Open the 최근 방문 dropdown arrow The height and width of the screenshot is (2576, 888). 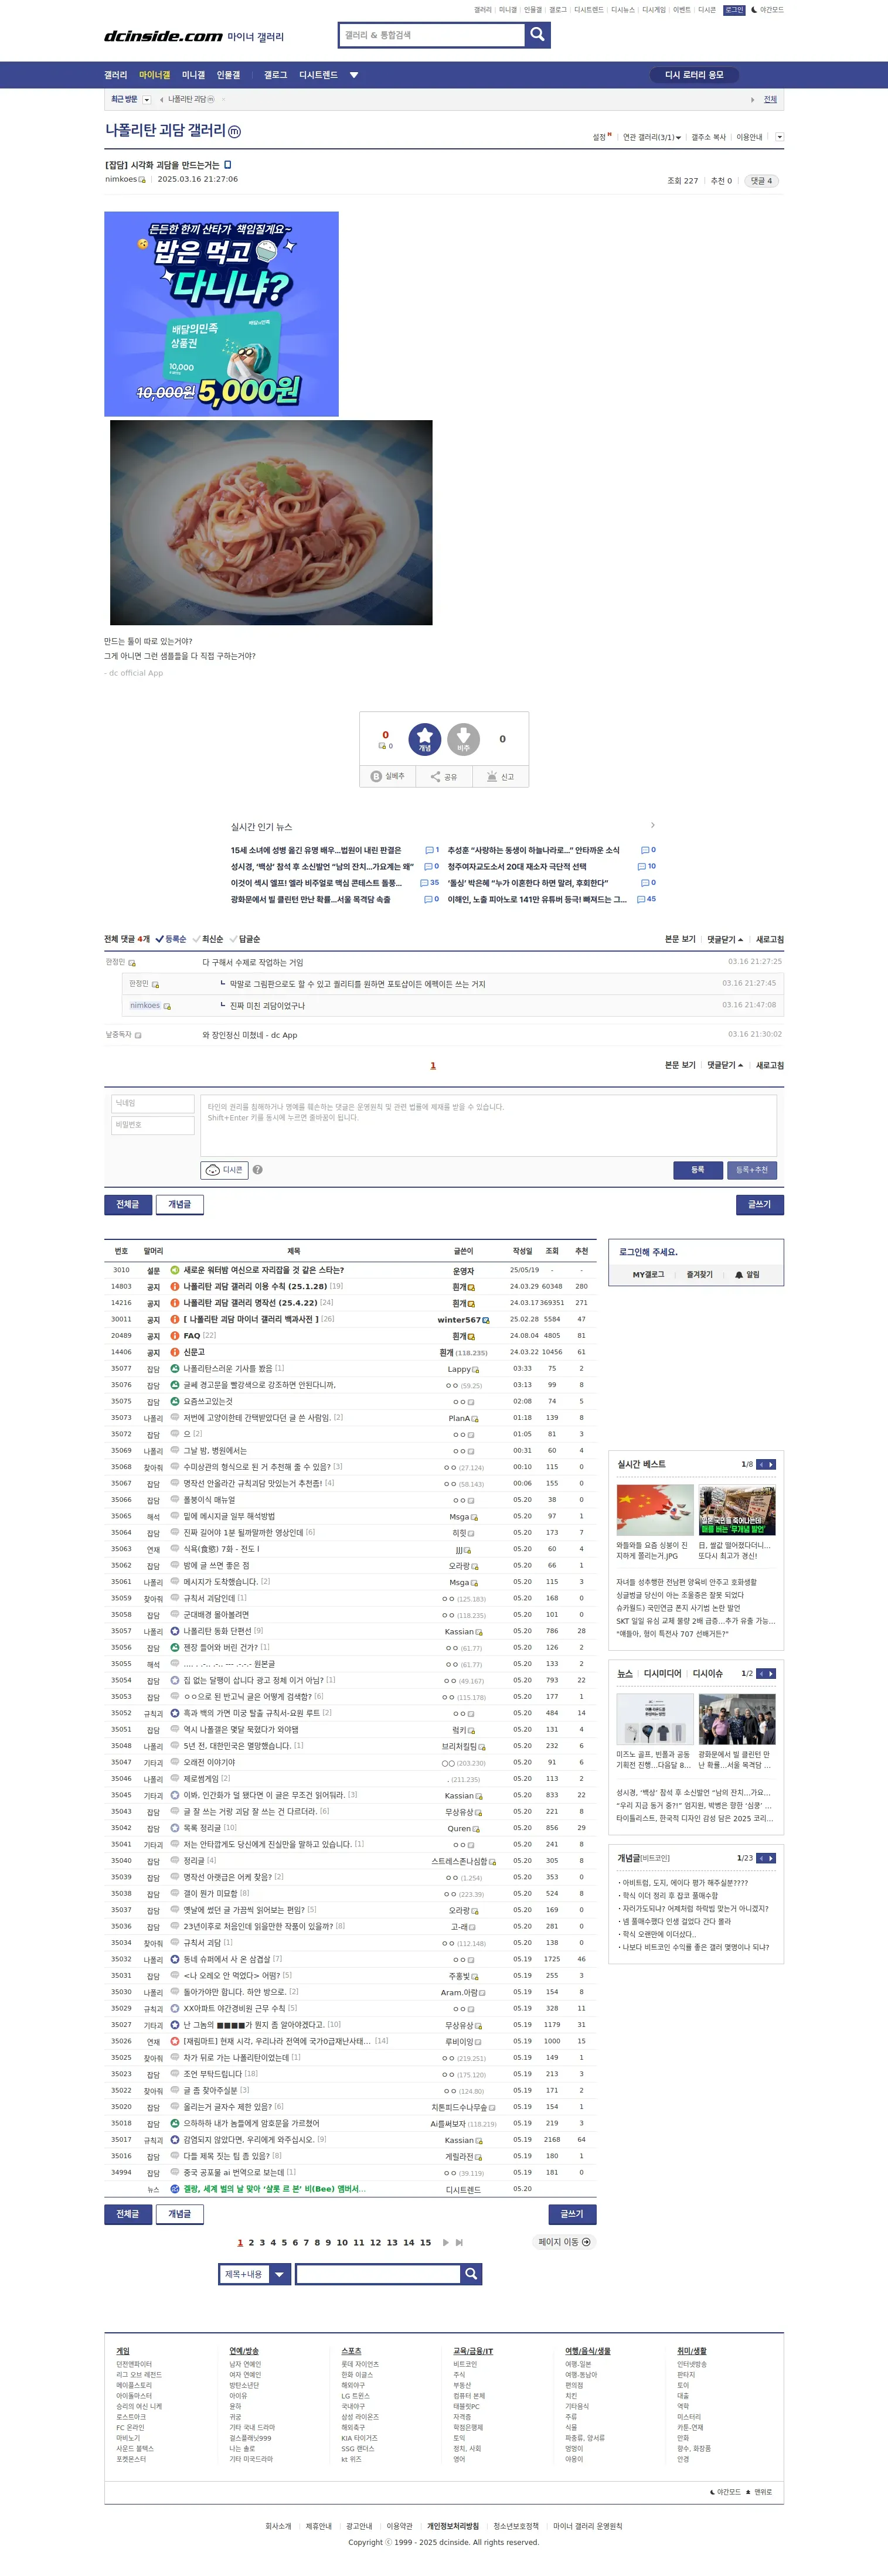click(147, 99)
